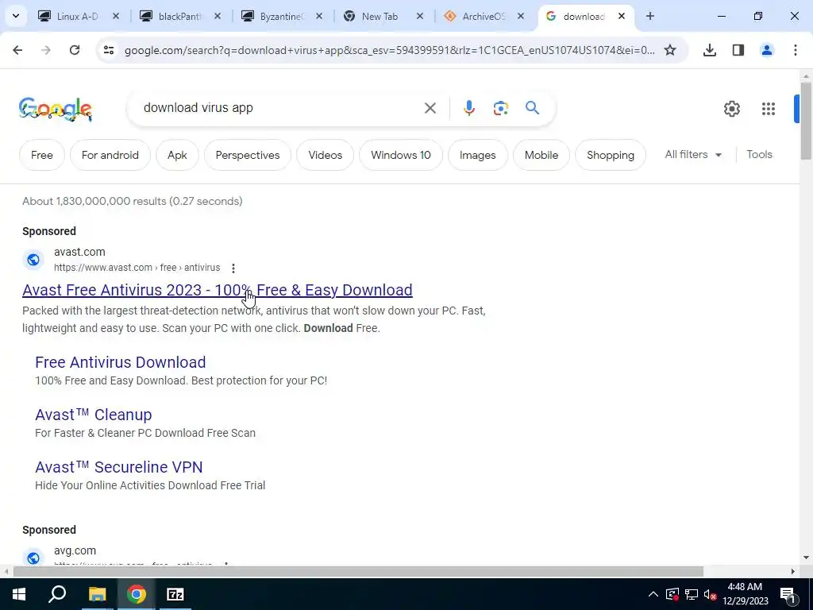Close the ArchiveOS tab
813x610 pixels.
520,16
